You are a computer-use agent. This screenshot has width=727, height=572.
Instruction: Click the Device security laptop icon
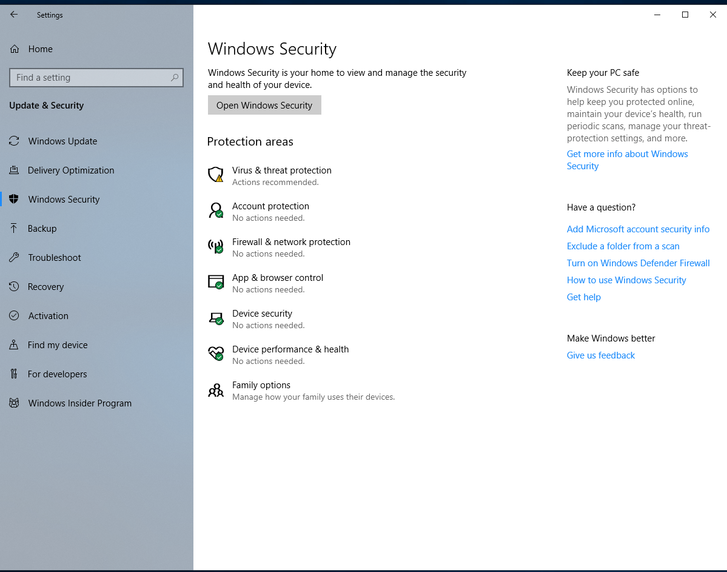tap(216, 318)
